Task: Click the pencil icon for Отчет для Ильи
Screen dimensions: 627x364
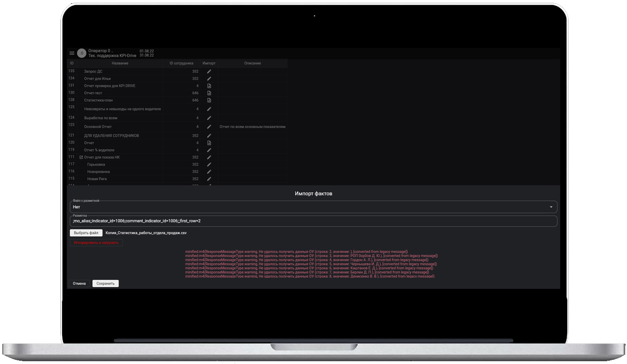Action: (209, 79)
